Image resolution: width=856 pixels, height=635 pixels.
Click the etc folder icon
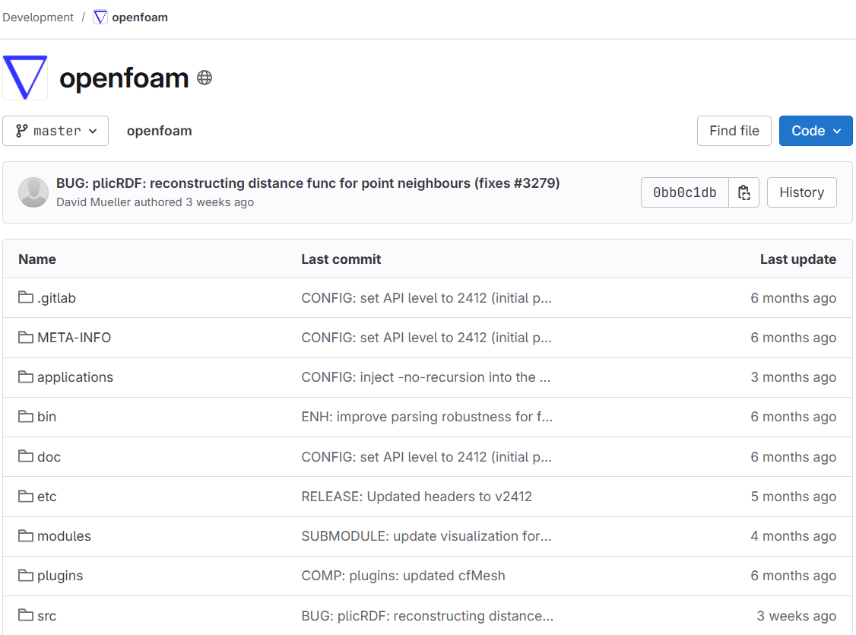click(x=26, y=497)
